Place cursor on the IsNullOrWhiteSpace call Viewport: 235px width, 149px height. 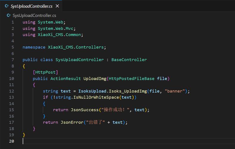click(x=99, y=97)
